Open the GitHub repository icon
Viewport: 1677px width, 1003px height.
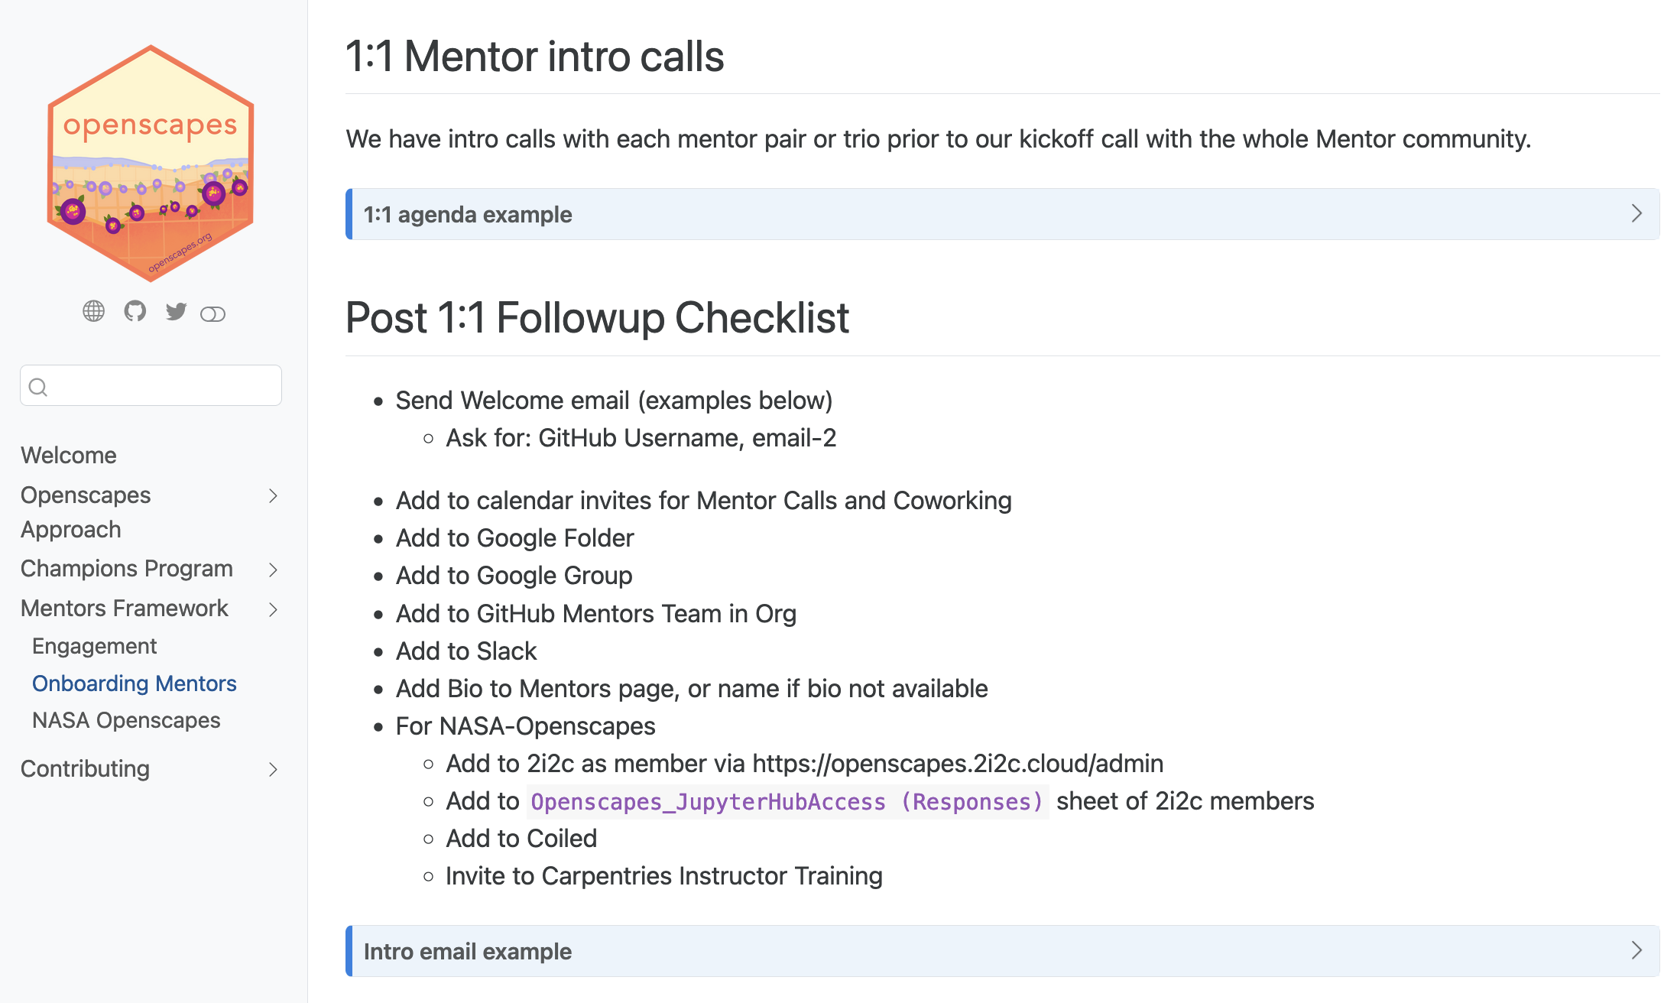tap(135, 311)
